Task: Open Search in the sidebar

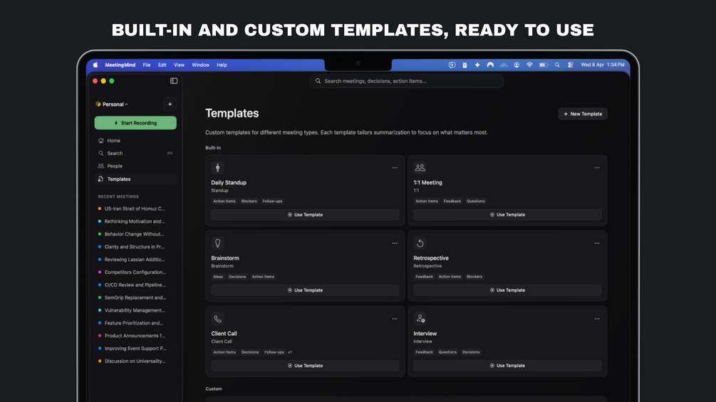Action: coord(135,153)
